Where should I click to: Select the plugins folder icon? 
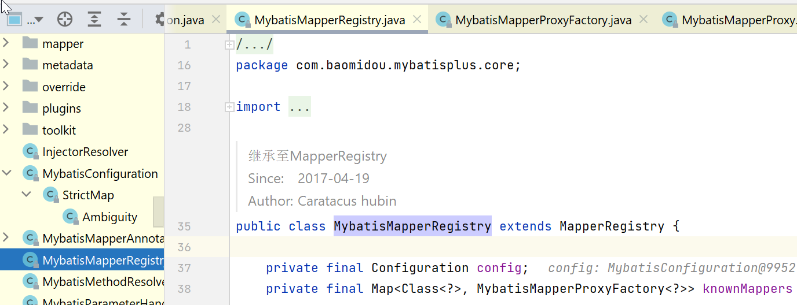(x=30, y=107)
